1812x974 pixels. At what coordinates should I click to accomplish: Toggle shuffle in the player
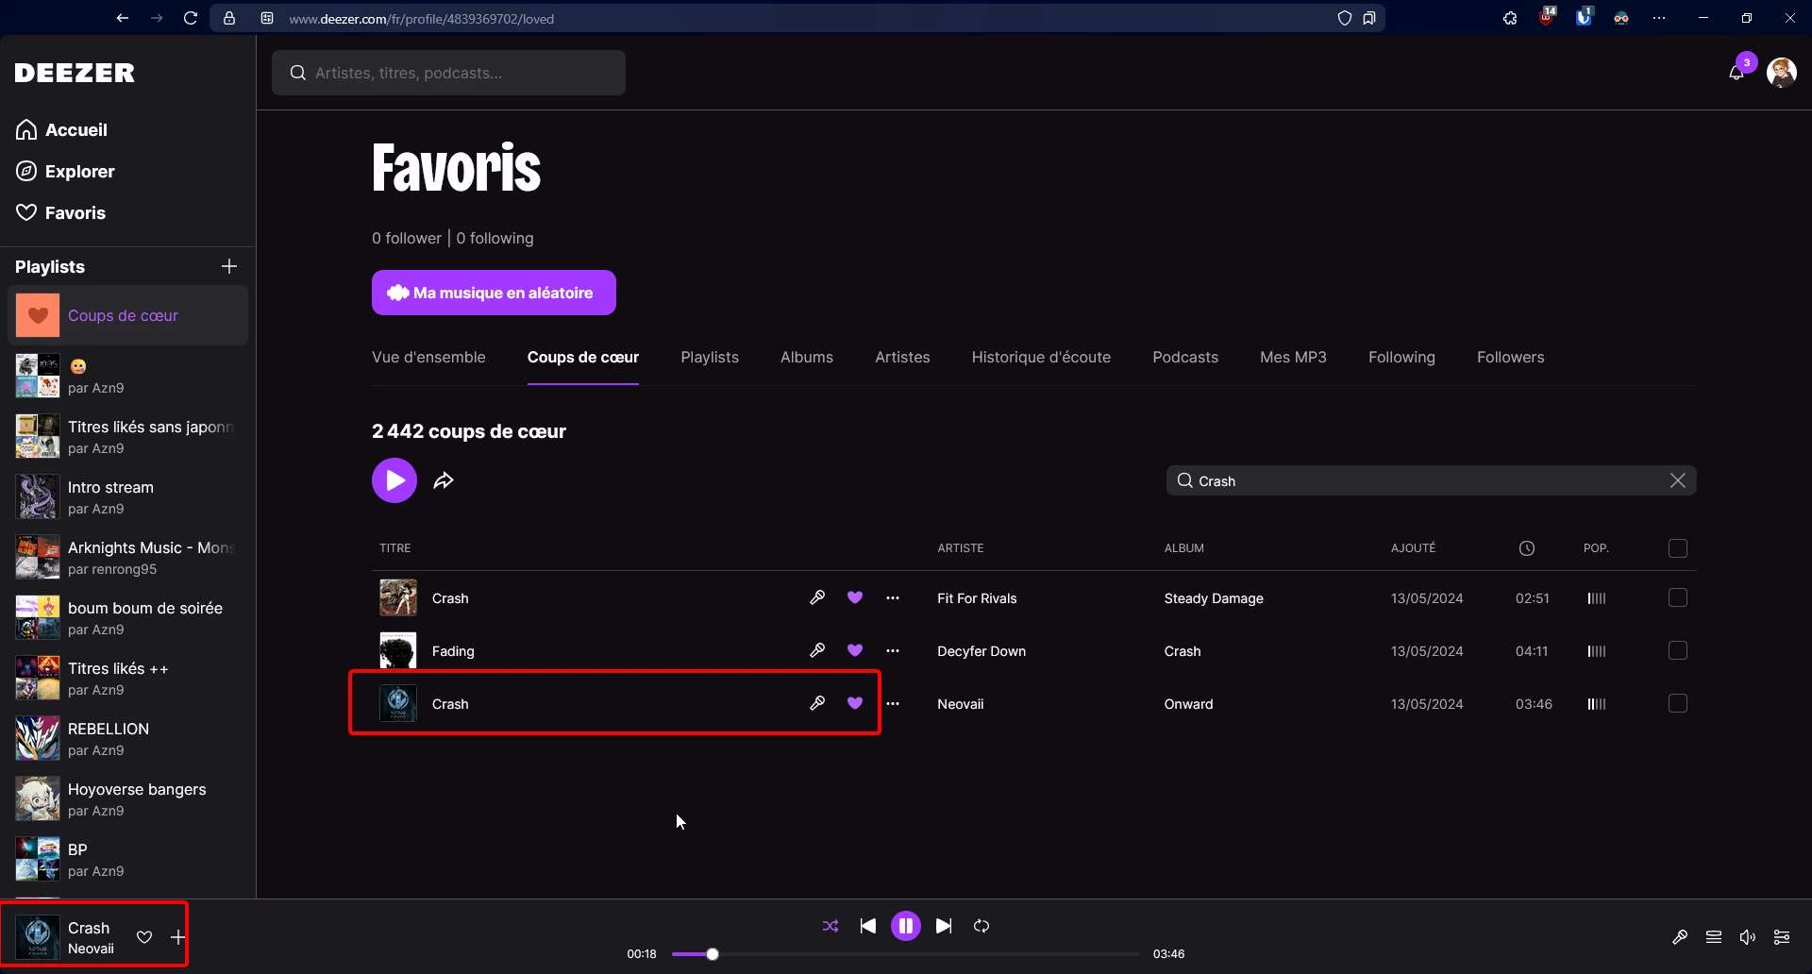coord(830,926)
